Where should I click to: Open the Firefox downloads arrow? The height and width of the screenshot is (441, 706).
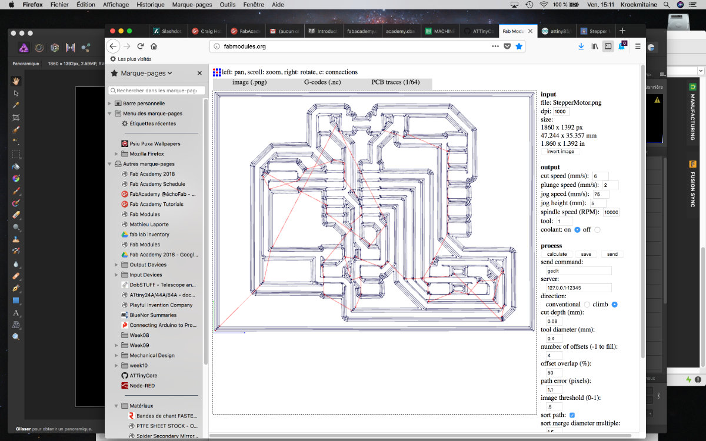click(x=581, y=46)
